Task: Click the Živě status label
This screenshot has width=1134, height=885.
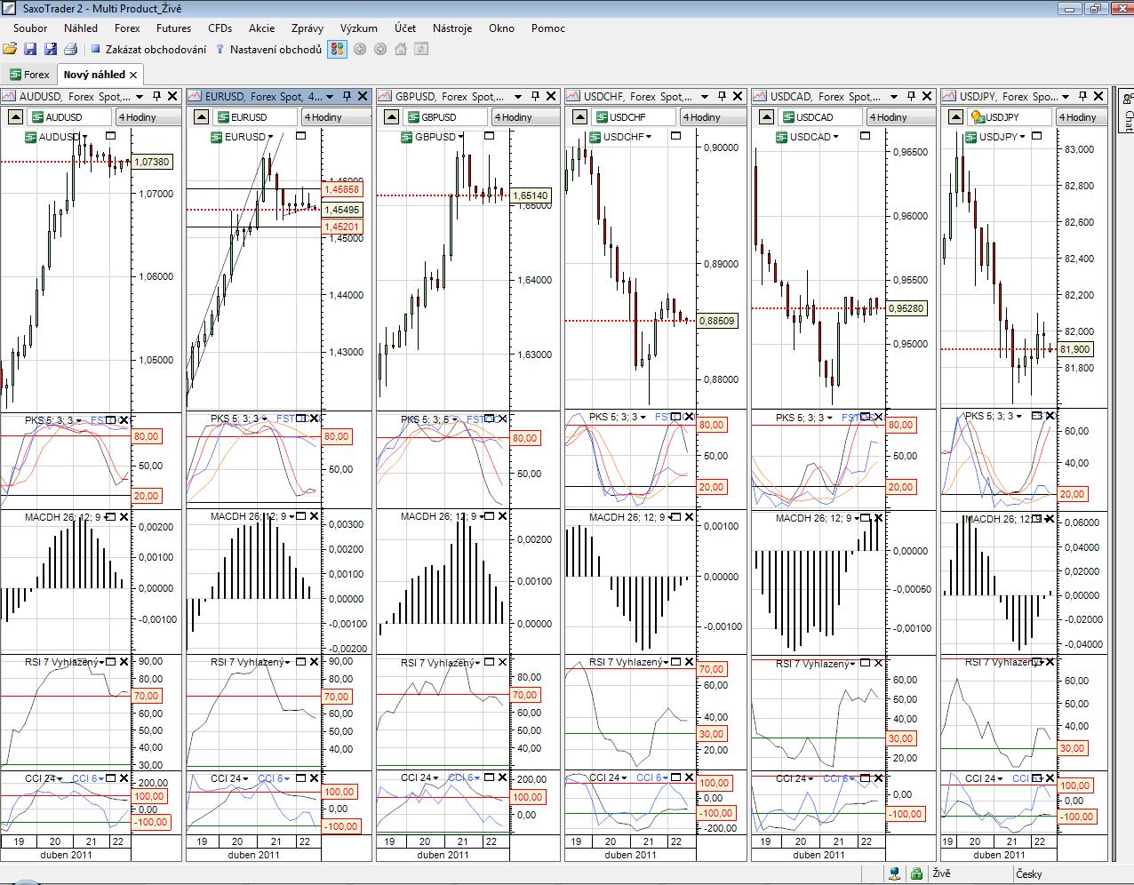Action: click(941, 873)
